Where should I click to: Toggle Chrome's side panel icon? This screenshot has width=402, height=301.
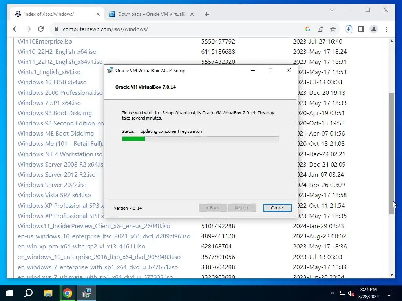tap(361, 29)
